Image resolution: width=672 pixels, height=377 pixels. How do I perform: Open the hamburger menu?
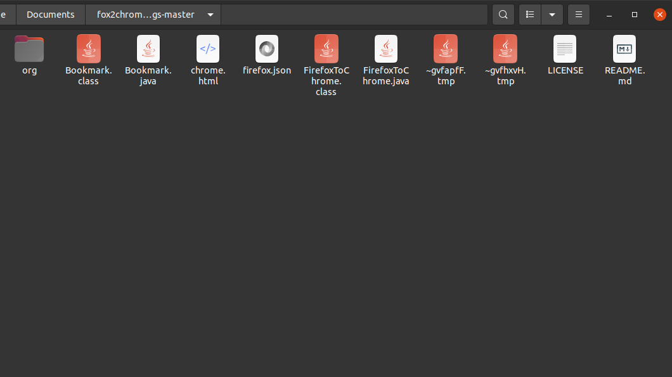coord(578,14)
